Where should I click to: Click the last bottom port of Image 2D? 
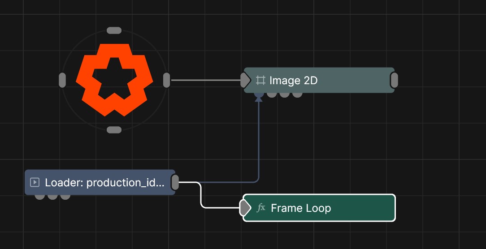coord(297,94)
